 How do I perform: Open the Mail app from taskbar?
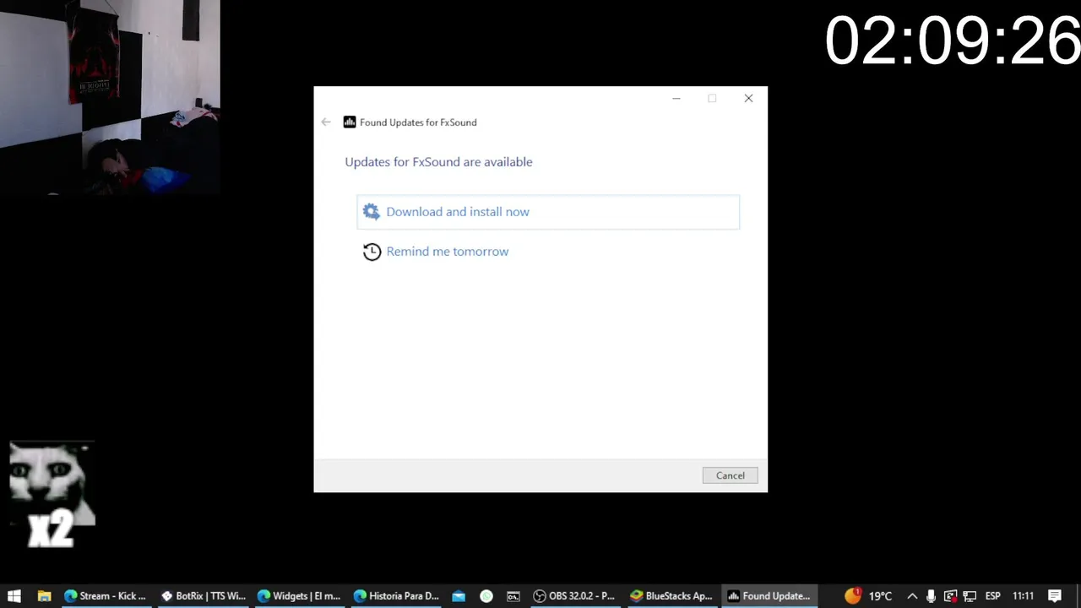(x=459, y=596)
